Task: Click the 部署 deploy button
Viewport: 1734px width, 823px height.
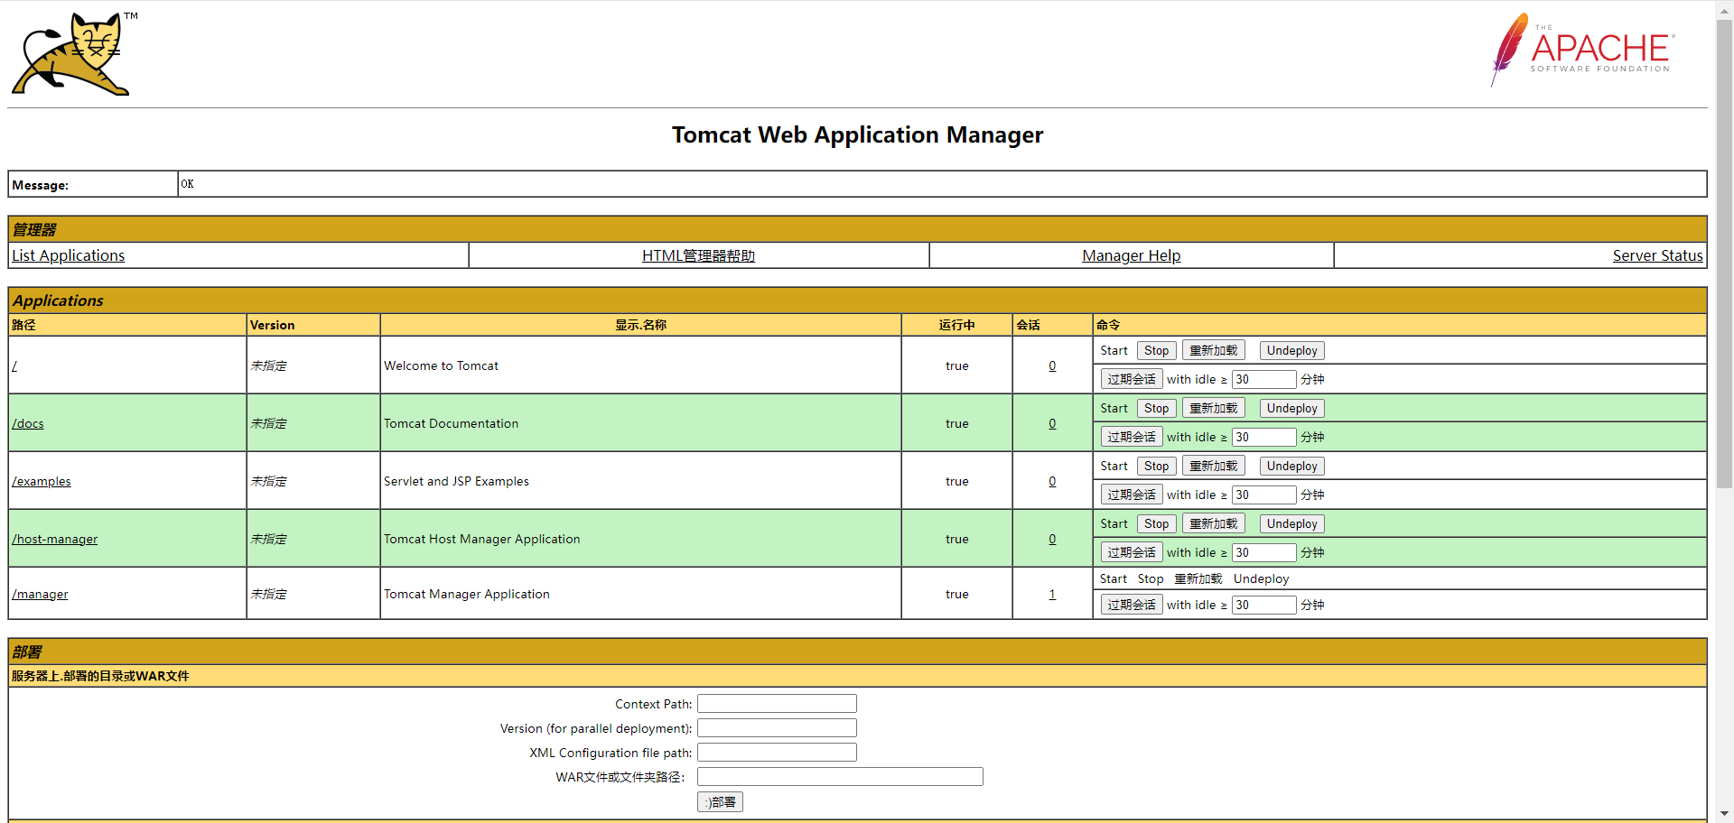Action: [720, 802]
